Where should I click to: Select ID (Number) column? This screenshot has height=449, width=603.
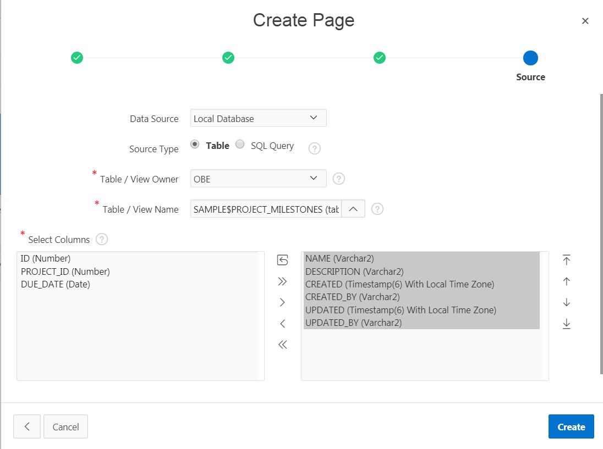click(46, 258)
